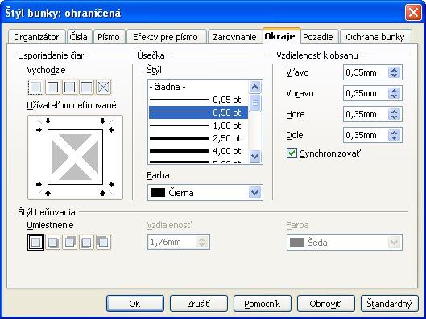Cancel with the Zrušiť button
426x319 pixels.
click(x=199, y=304)
